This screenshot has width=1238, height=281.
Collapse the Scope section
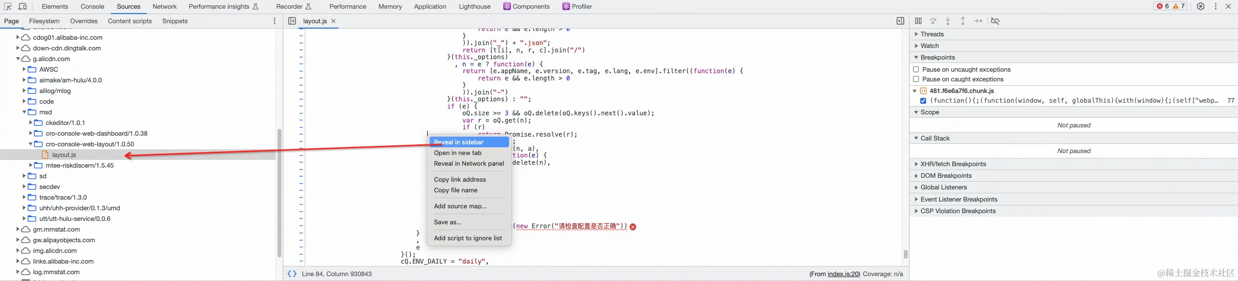click(916, 112)
